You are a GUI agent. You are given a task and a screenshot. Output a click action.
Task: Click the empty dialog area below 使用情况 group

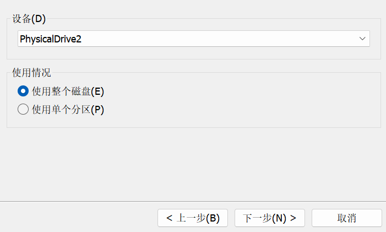pos(193,163)
